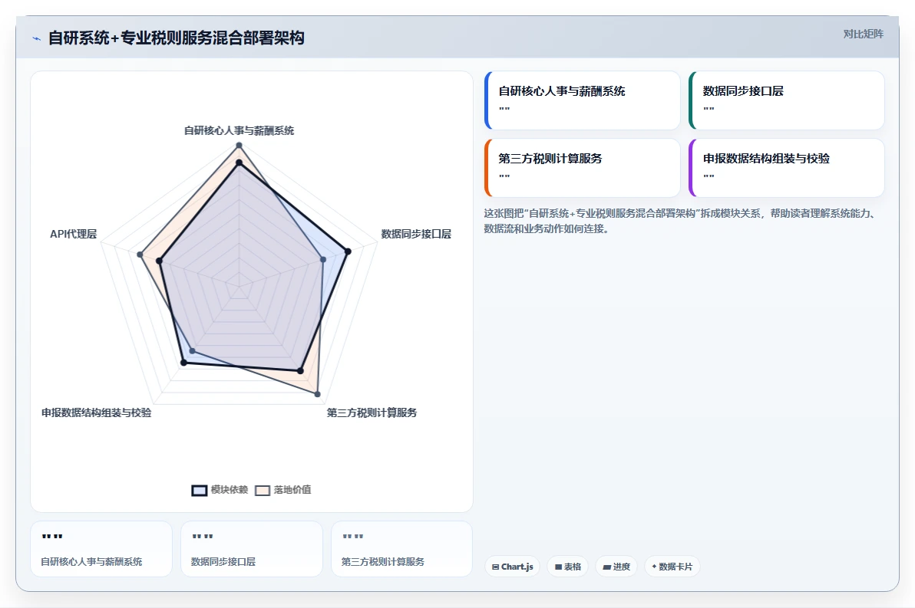Click the lightning icon beside the title
The width and height of the screenshot is (915, 608).
pyautogui.click(x=36, y=38)
